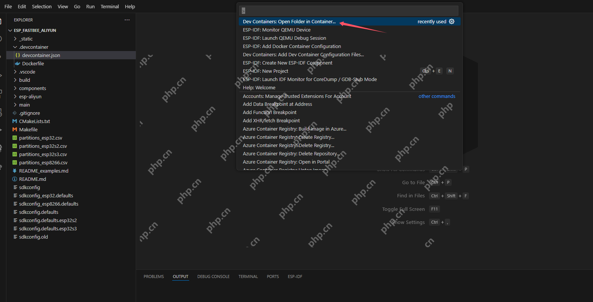This screenshot has width=593, height=302.
Task: Click the command palette input field
Action: tap(350, 11)
